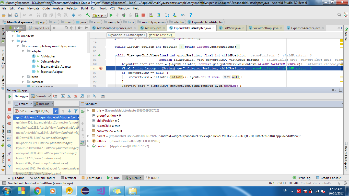Screen dimensions: 349x196
Task: Expand the parent variable node
Action: 88,136
